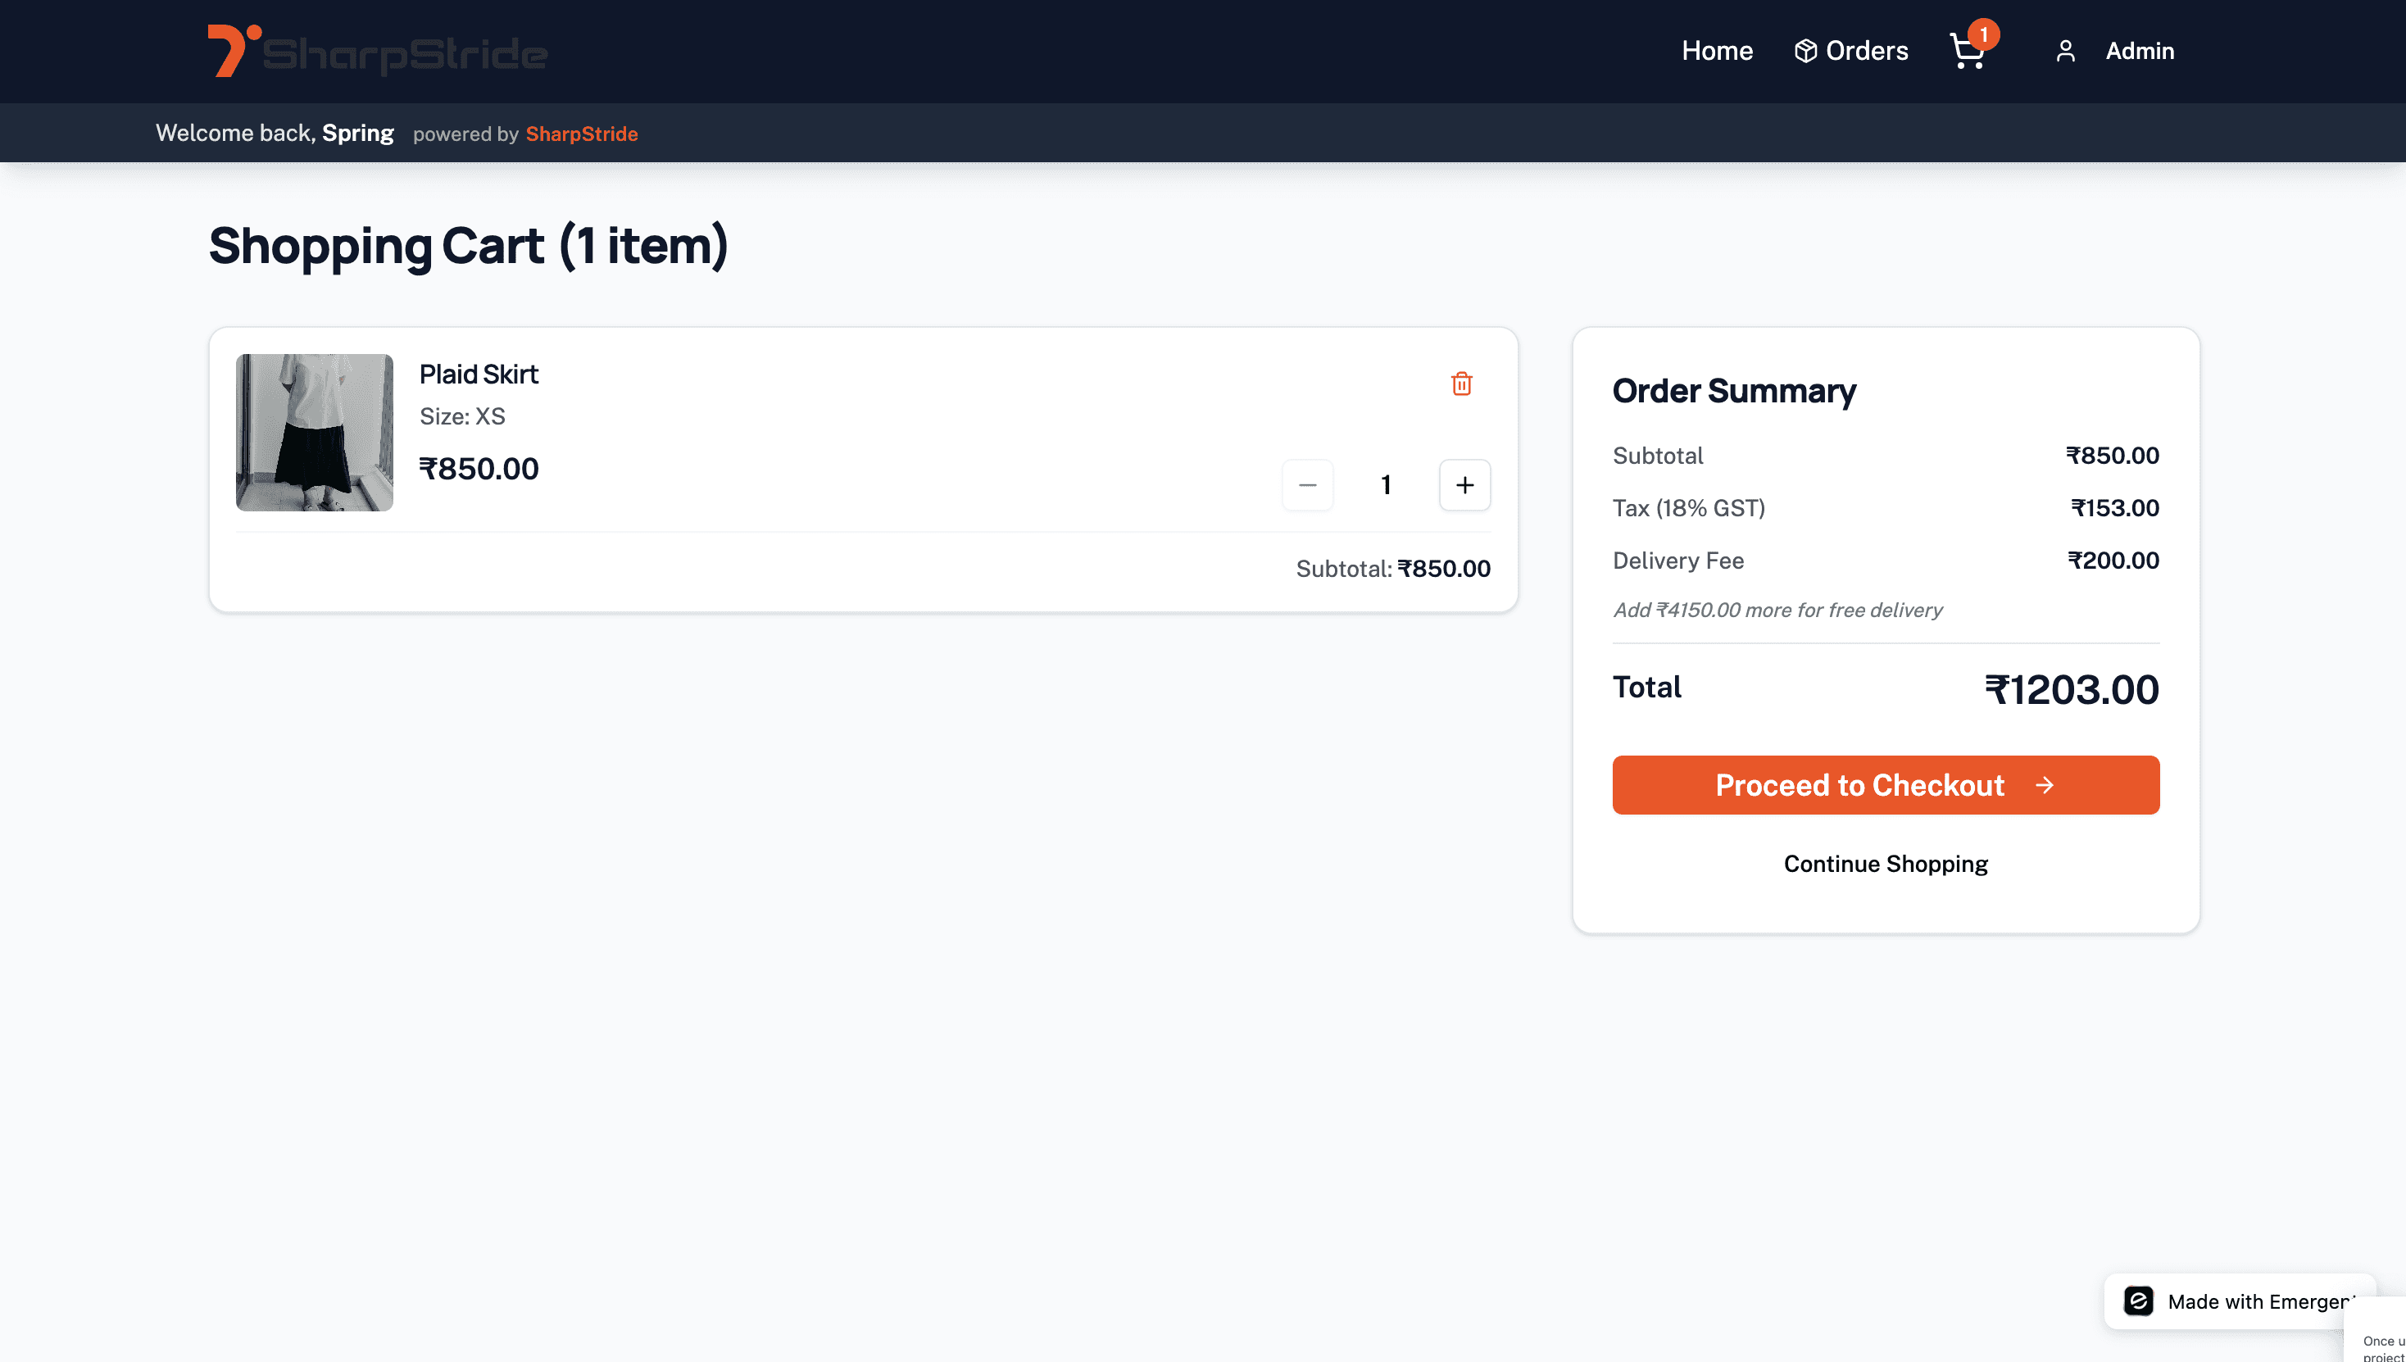
Task: Click the cart count badge
Action: click(x=1983, y=34)
